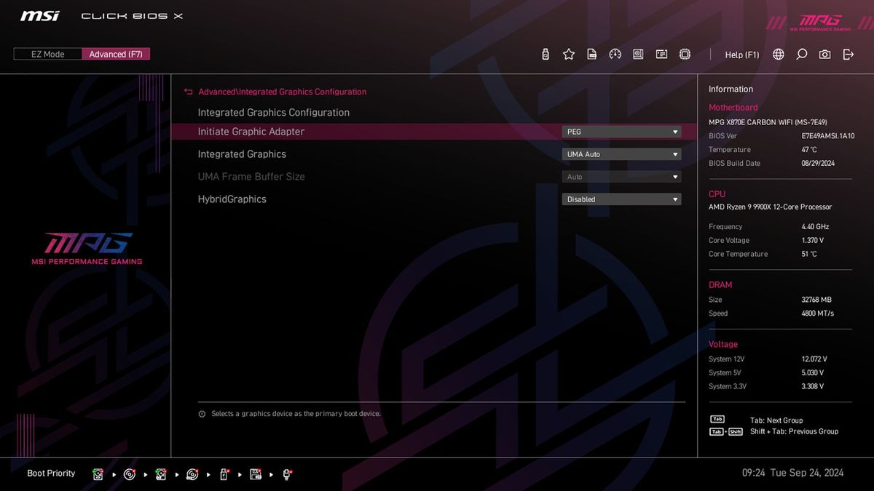Switch to EZ Mode

point(47,55)
